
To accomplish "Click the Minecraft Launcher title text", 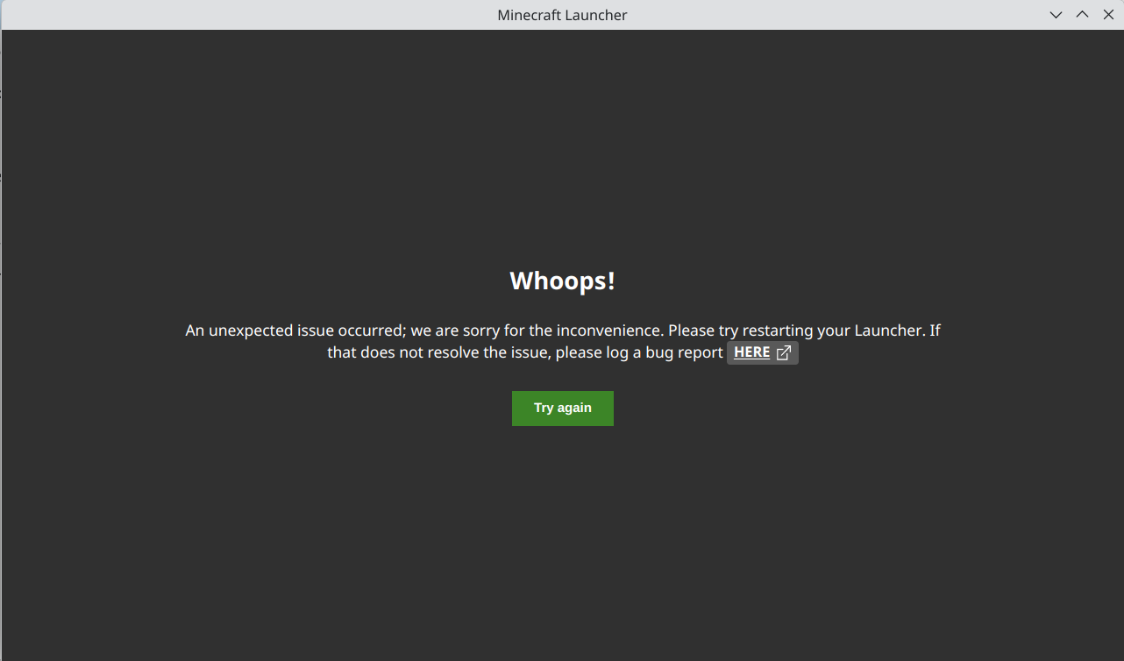I will tap(562, 15).
